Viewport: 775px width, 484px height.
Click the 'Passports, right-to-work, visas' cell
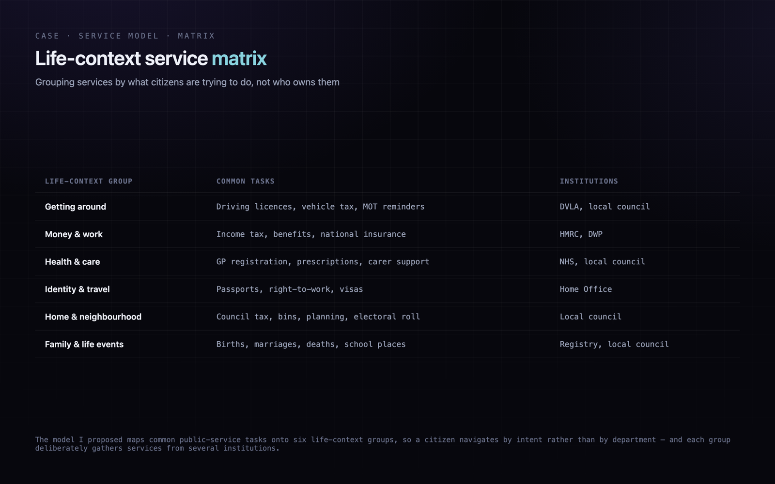290,289
